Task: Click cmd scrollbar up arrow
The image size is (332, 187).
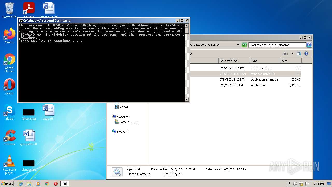Action: [x=186, y=25]
